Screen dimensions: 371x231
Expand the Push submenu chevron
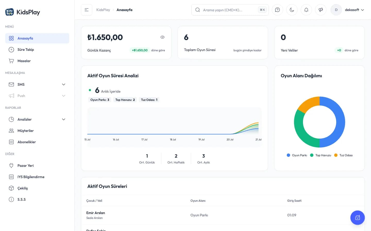click(64, 96)
